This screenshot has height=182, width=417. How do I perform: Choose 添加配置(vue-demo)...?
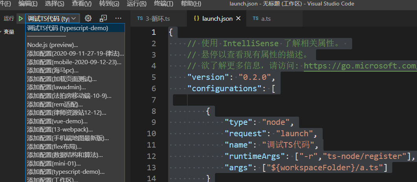[75, 121]
